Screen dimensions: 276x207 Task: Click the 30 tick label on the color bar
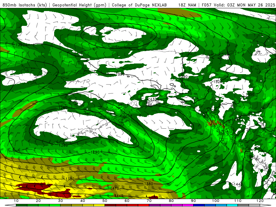click(60, 201)
